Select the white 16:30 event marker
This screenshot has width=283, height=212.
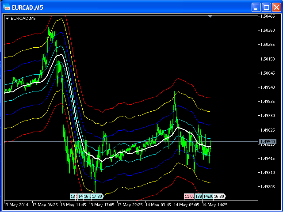point(219,196)
